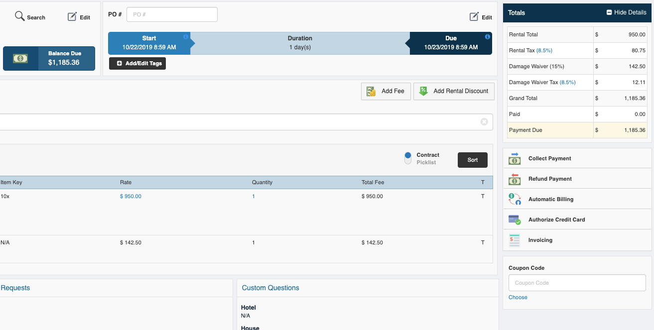Click the Total Fee column header

373,182
